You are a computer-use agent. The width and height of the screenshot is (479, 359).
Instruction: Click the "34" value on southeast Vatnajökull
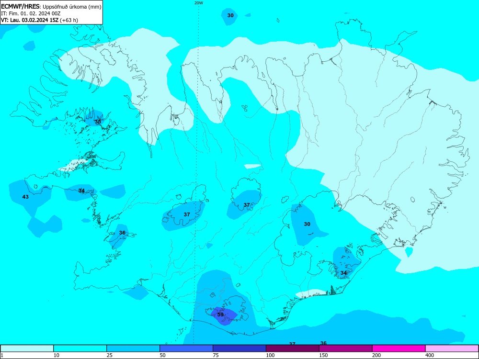point(343,273)
